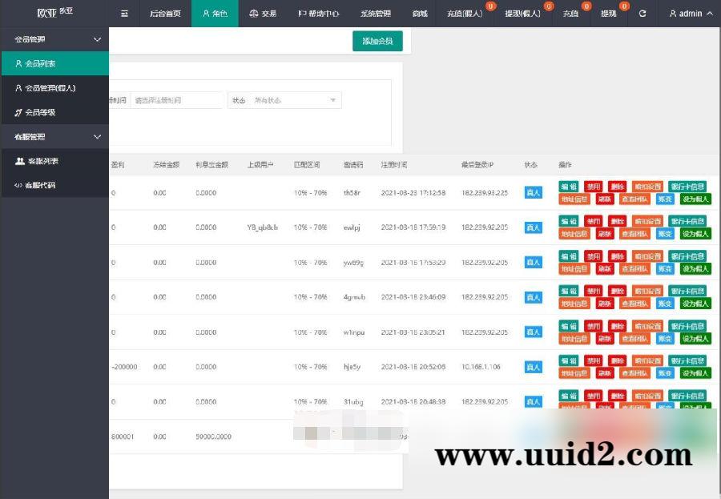Click the 帮助中心 help center icon

304,14
